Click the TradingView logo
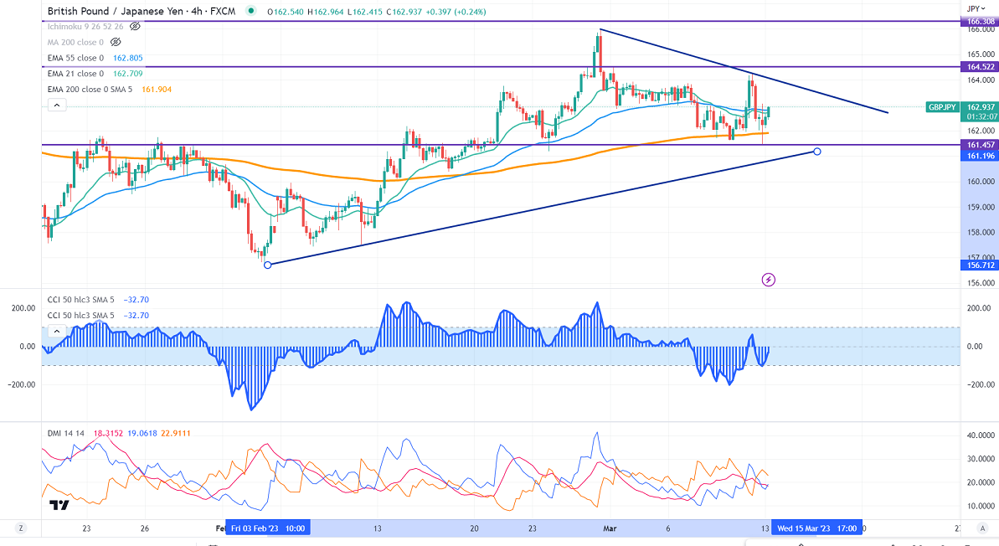Viewport: 999px width, 546px height. 59,505
